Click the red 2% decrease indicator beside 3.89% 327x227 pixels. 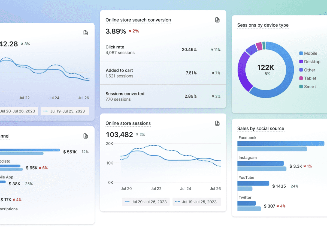click(x=134, y=31)
